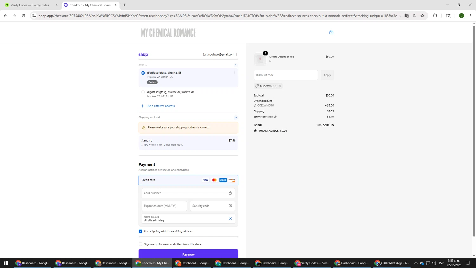Reload the checkout page
The image size is (476, 268).
[x=23, y=16]
